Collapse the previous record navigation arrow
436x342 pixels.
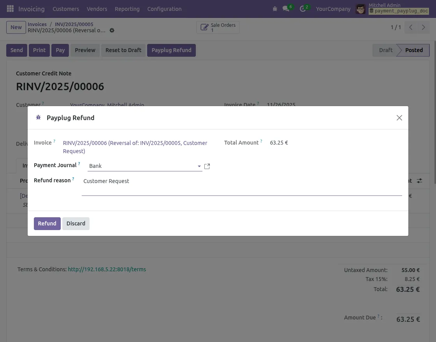point(411,27)
